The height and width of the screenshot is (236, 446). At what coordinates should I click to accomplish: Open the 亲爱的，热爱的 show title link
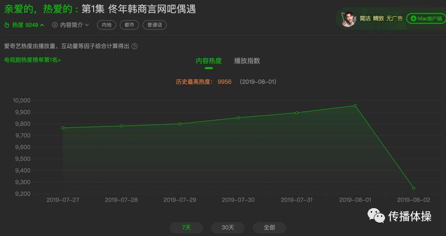coord(41,9)
